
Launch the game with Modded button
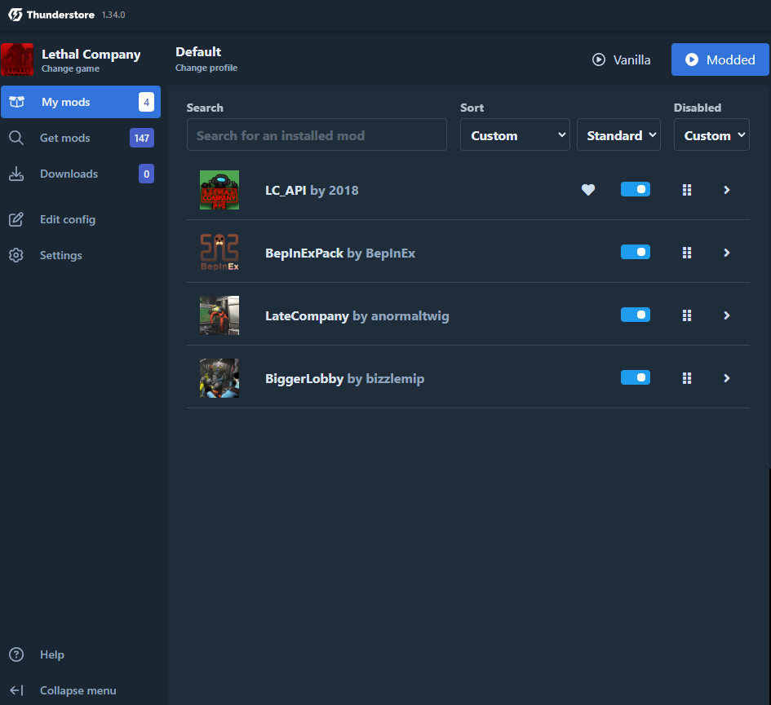point(720,59)
